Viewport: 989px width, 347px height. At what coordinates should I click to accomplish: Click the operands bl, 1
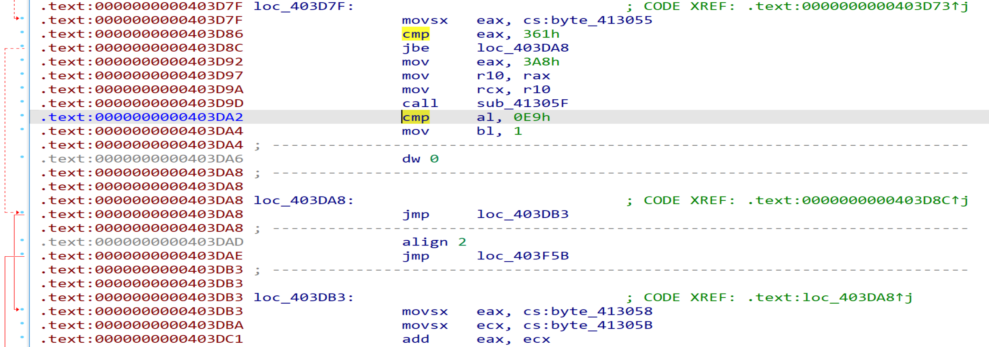pos(499,131)
